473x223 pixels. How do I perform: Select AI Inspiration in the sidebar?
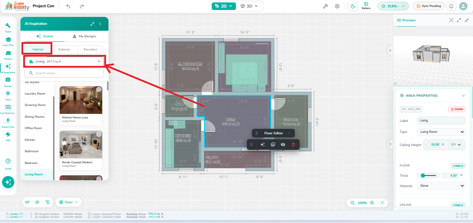(x=8, y=68)
